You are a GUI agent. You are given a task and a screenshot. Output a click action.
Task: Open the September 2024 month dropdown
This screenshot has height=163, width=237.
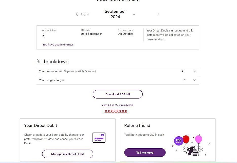click(134, 14)
